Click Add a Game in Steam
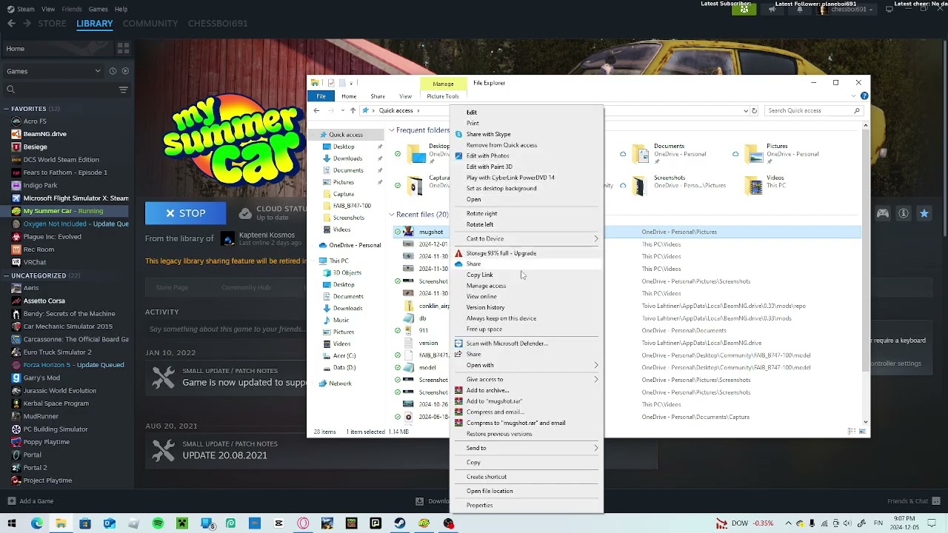 coord(30,501)
